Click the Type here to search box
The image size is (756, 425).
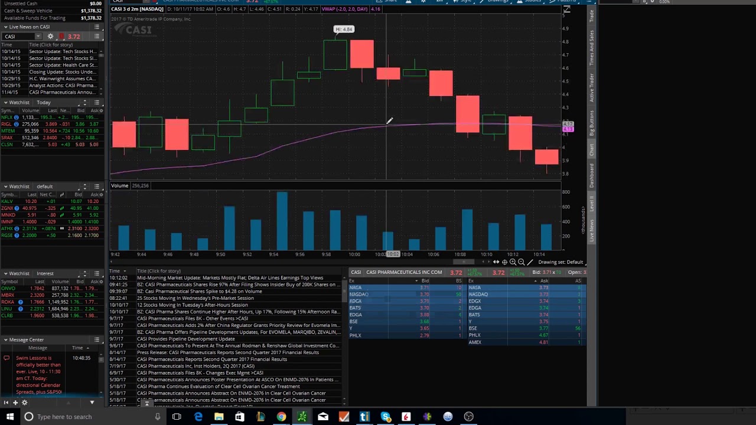[x=89, y=417]
